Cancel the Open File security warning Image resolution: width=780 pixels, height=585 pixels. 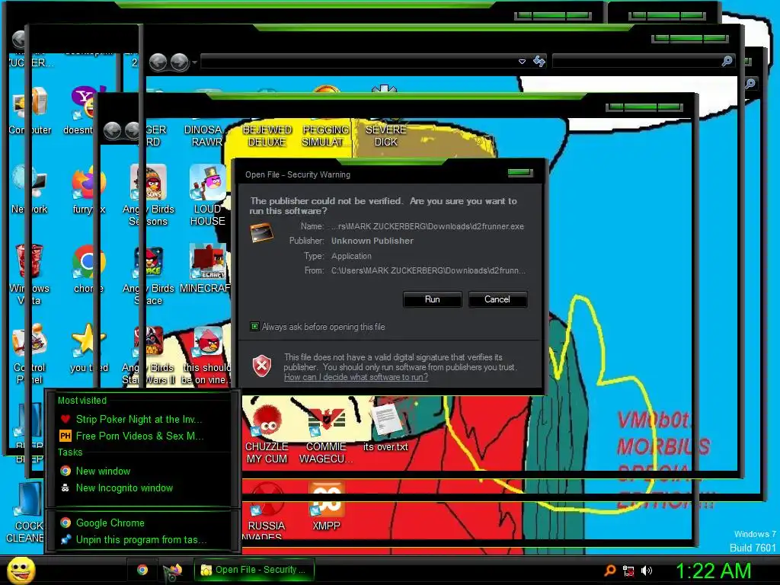click(x=497, y=299)
